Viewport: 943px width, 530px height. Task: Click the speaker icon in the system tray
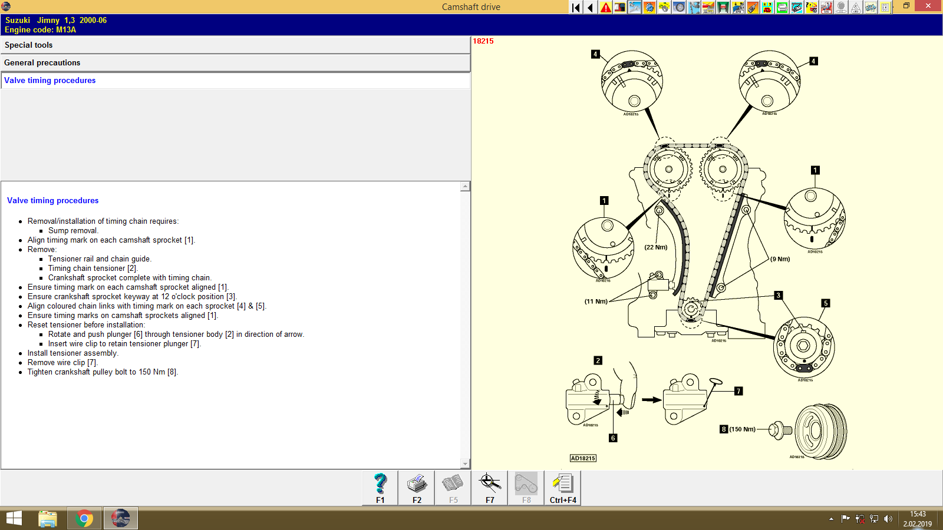[889, 519]
